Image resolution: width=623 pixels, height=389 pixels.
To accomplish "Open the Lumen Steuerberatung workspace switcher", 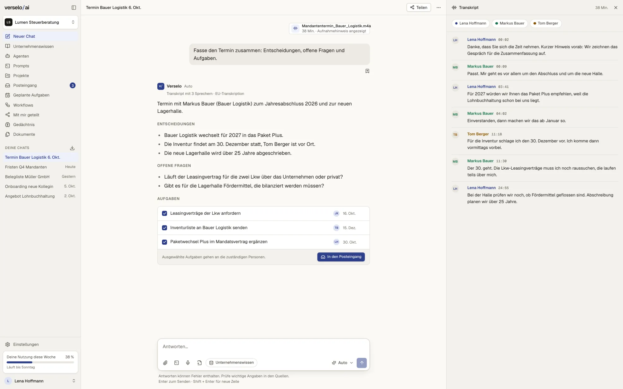I will tap(40, 22).
